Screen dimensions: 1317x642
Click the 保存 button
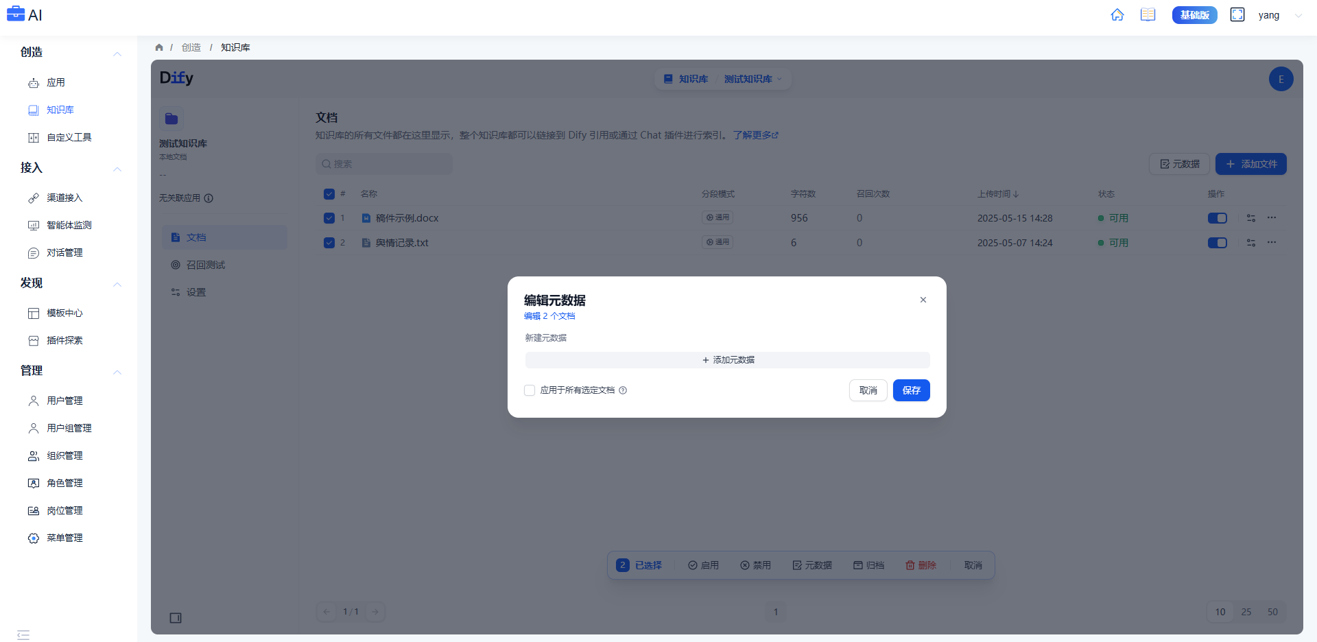click(x=912, y=390)
